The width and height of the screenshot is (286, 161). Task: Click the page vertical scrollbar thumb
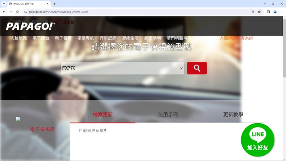coord(285,48)
